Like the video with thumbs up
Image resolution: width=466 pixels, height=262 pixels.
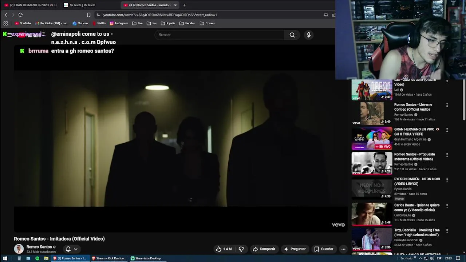(224, 249)
